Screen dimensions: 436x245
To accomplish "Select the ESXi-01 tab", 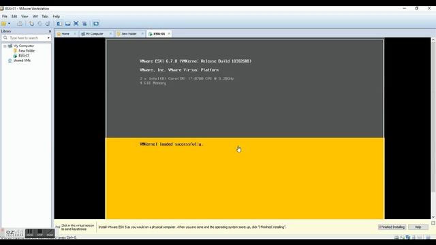I will pos(159,33).
